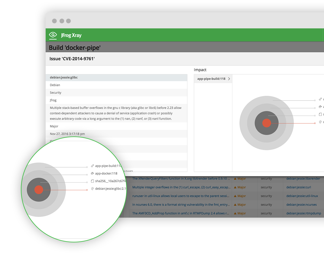Open debian:jessie:libxrender component link
Screen dimensions: 324x262
(x=303, y=179)
